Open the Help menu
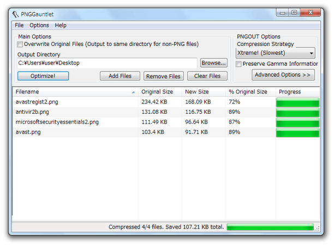 tap(61, 25)
